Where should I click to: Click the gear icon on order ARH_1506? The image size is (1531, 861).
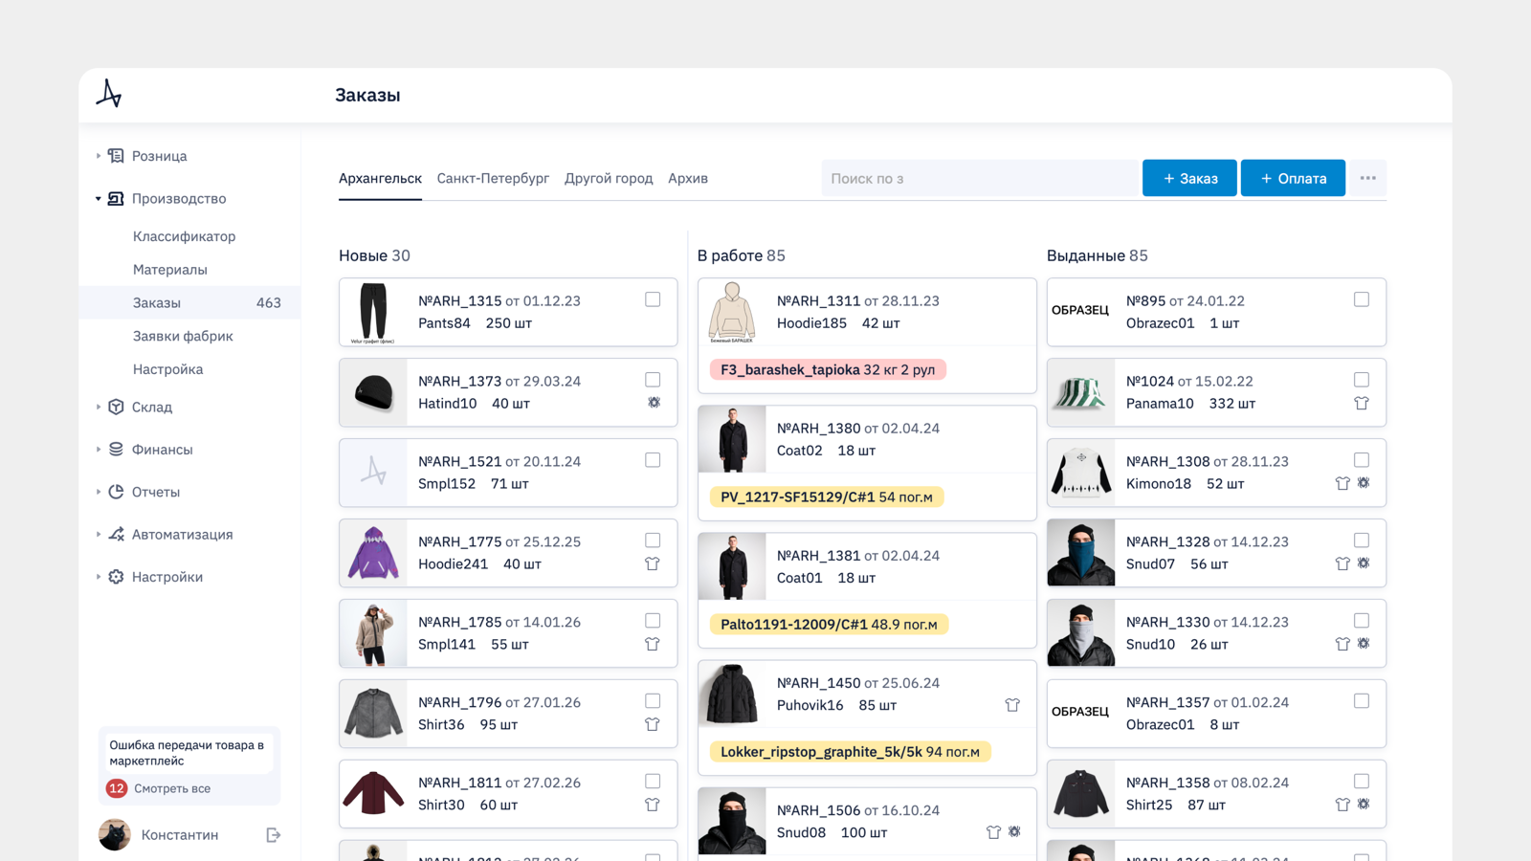point(1014,832)
